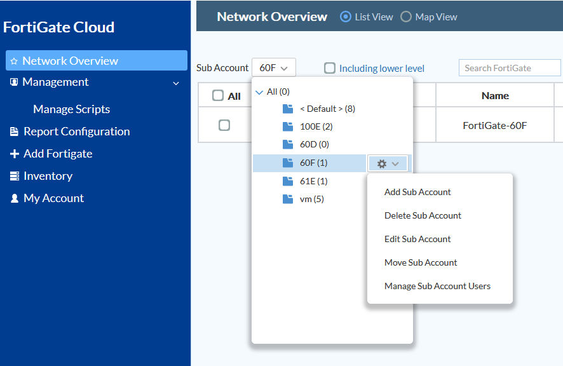Image resolution: width=563 pixels, height=366 pixels.
Task: Open Network Overview in the sidebar
Action: [97, 61]
